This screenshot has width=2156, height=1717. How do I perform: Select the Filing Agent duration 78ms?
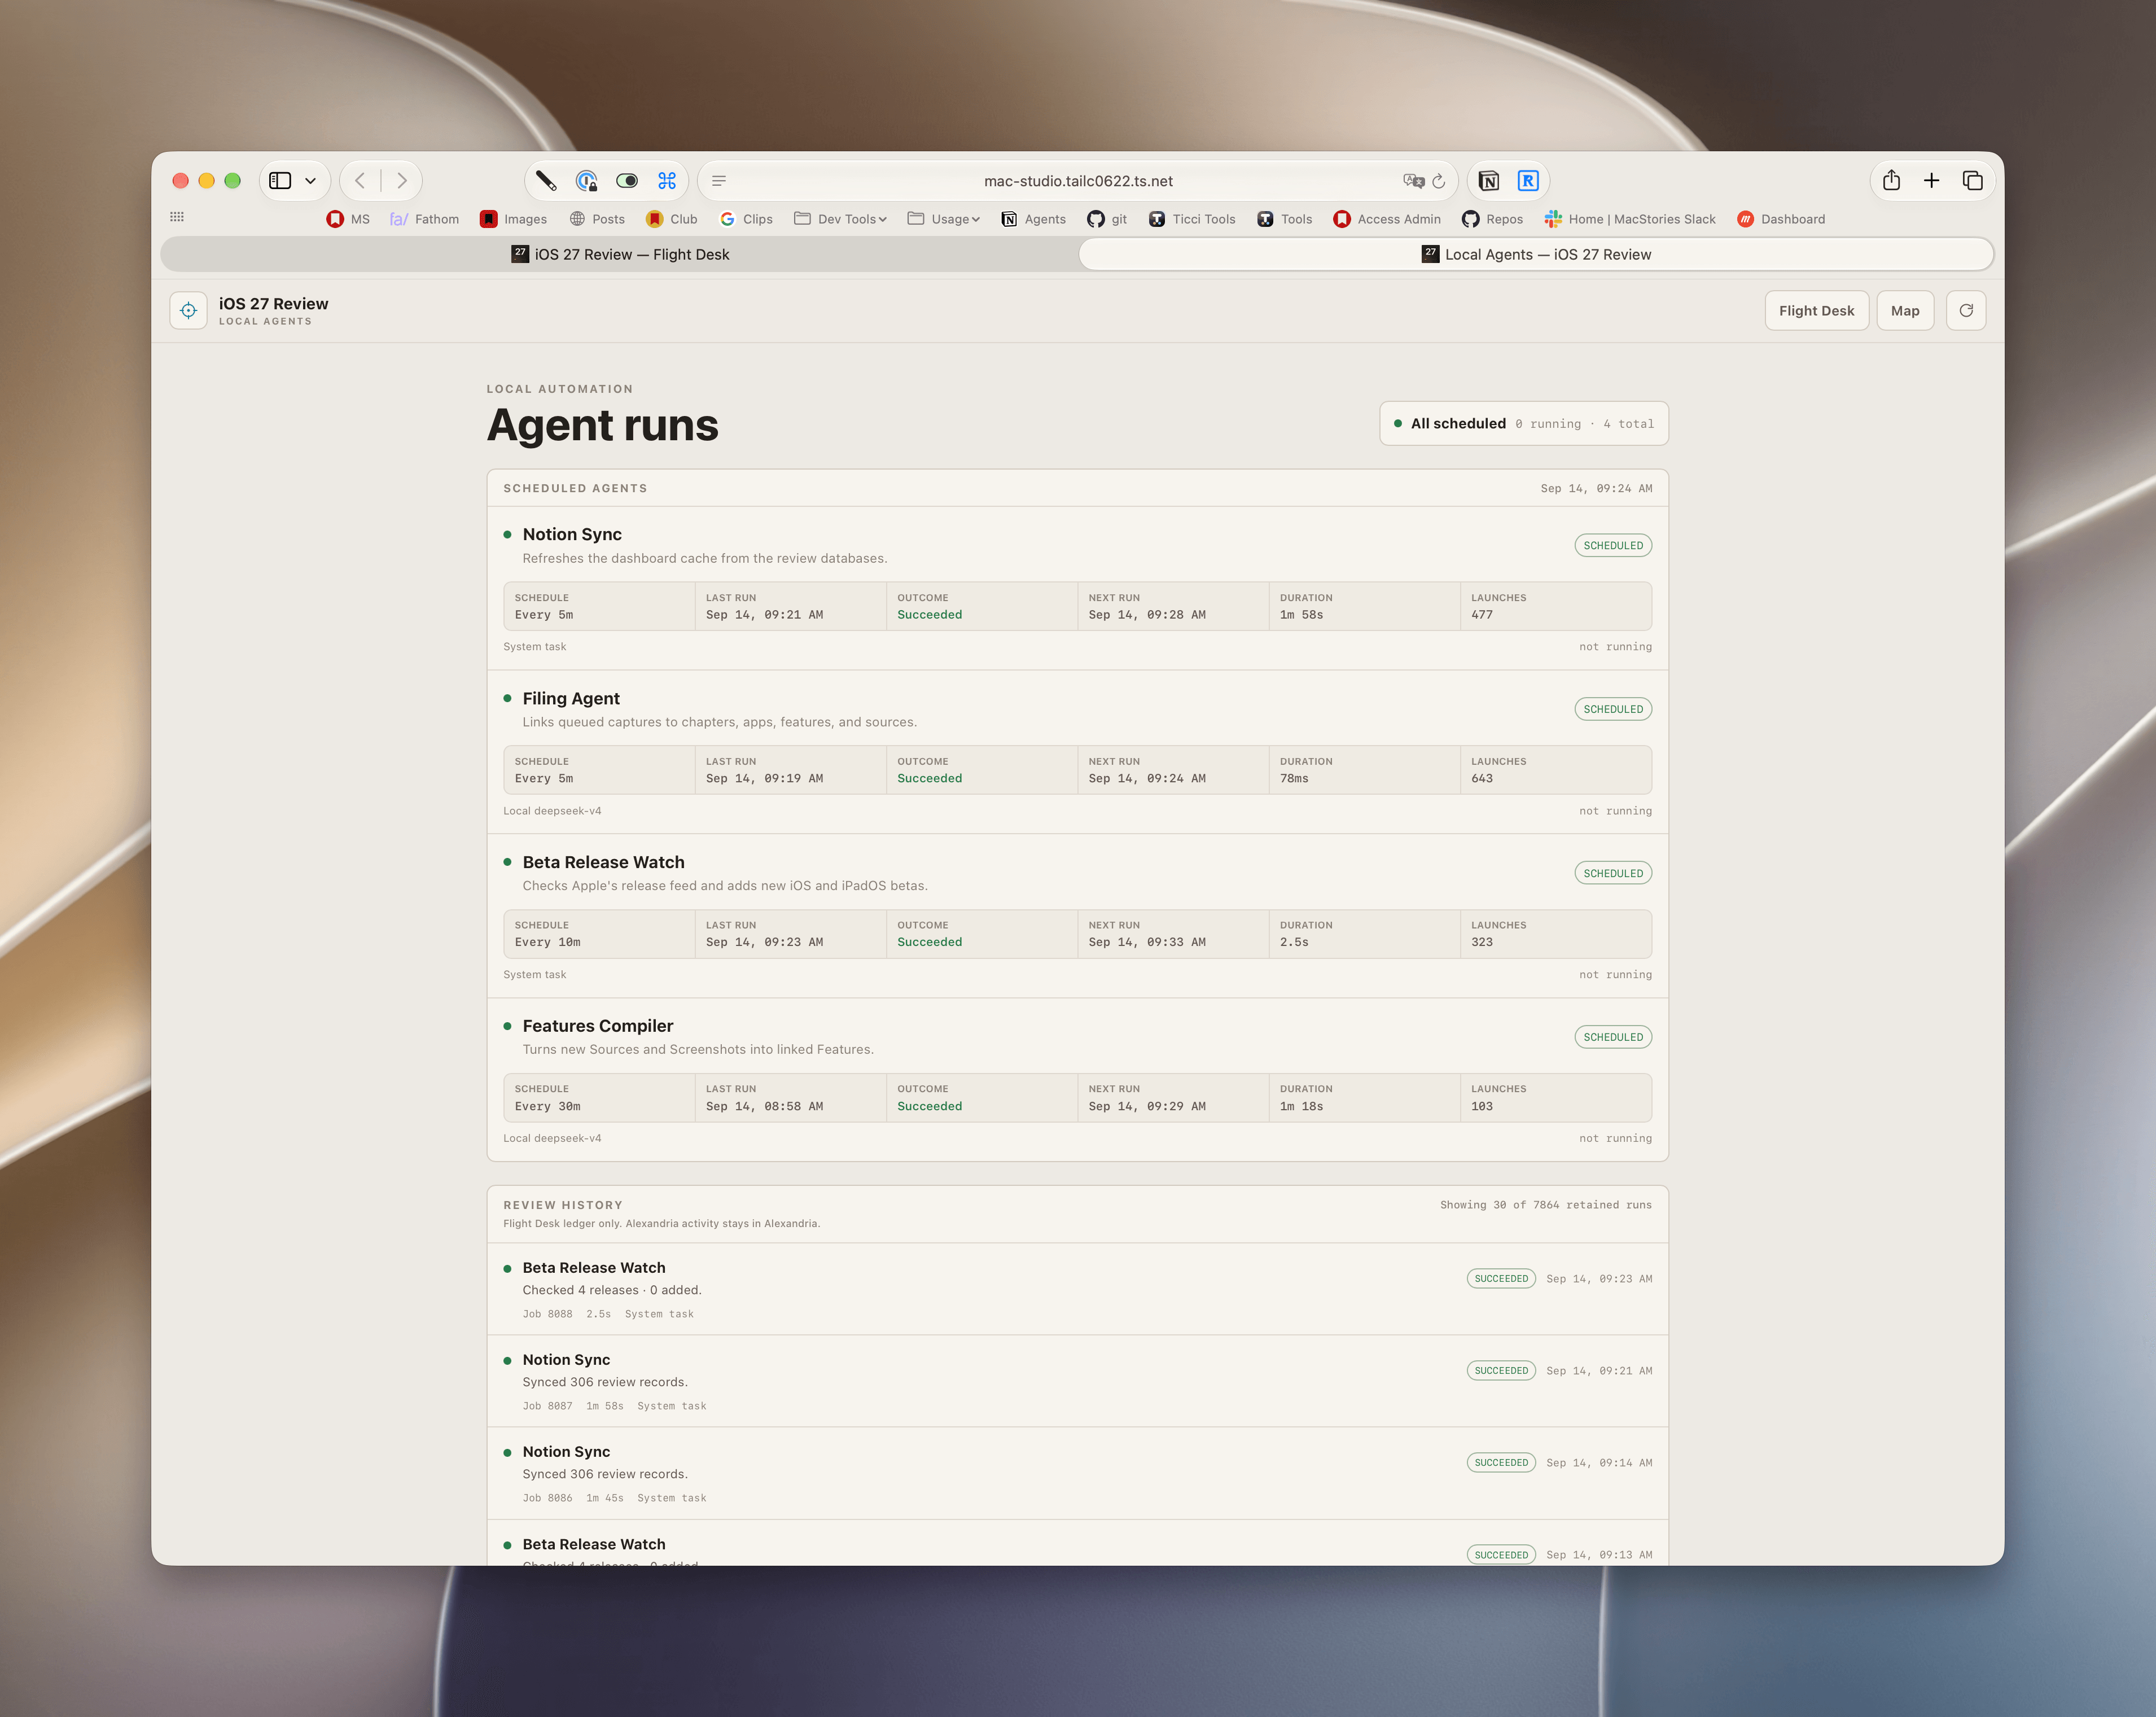tap(1294, 778)
